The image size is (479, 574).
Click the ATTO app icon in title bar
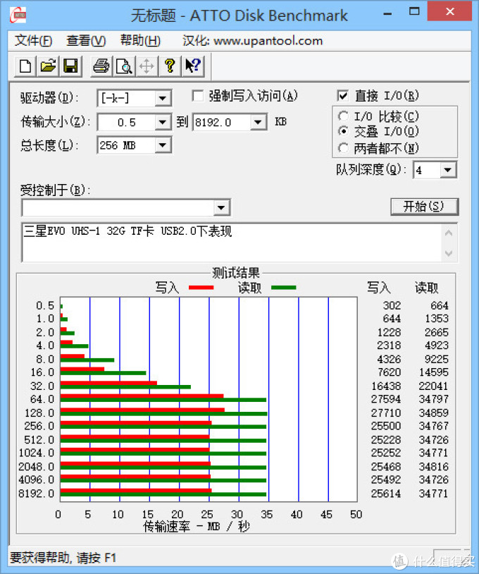pyautogui.click(x=18, y=15)
